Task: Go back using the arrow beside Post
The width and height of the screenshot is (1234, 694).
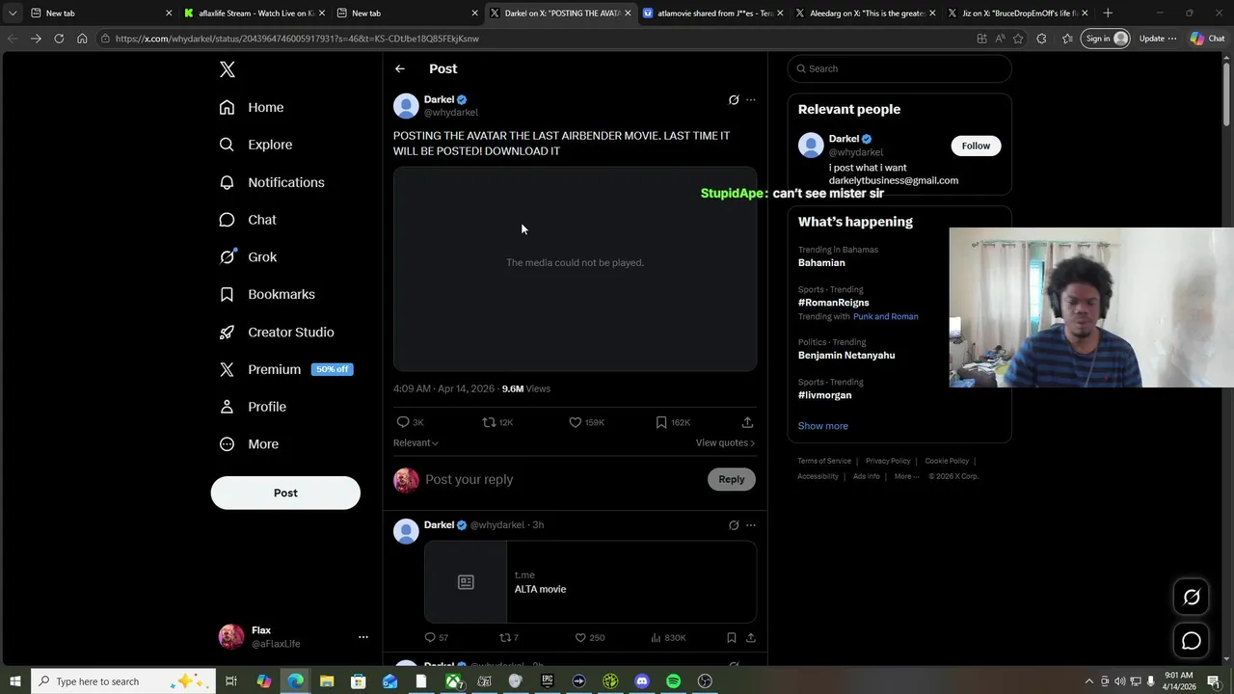Action: [x=400, y=68]
